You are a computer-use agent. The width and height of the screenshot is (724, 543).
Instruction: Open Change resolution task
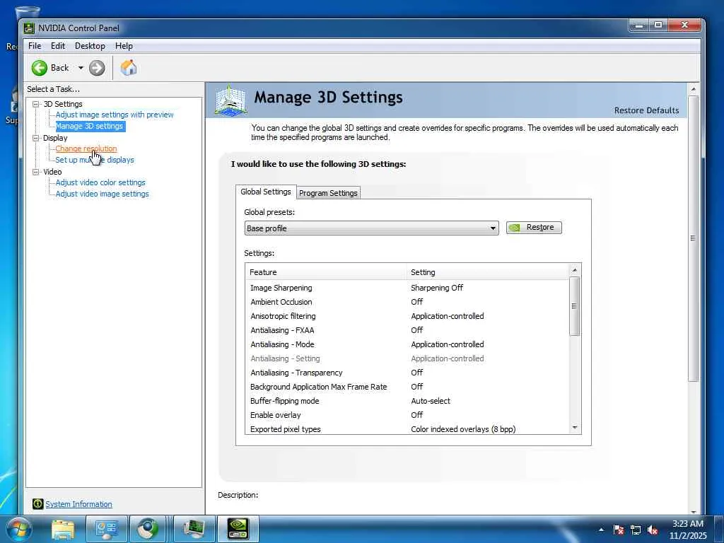point(86,148)
